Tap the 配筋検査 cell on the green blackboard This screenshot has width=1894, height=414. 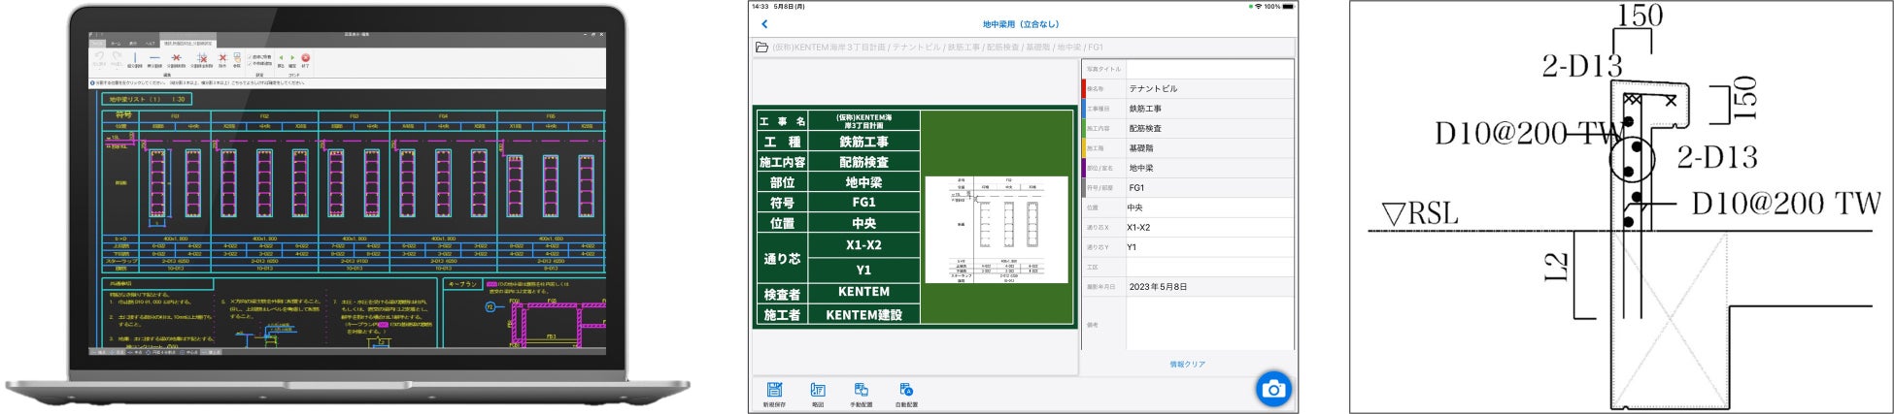click(x=863, y=162)
